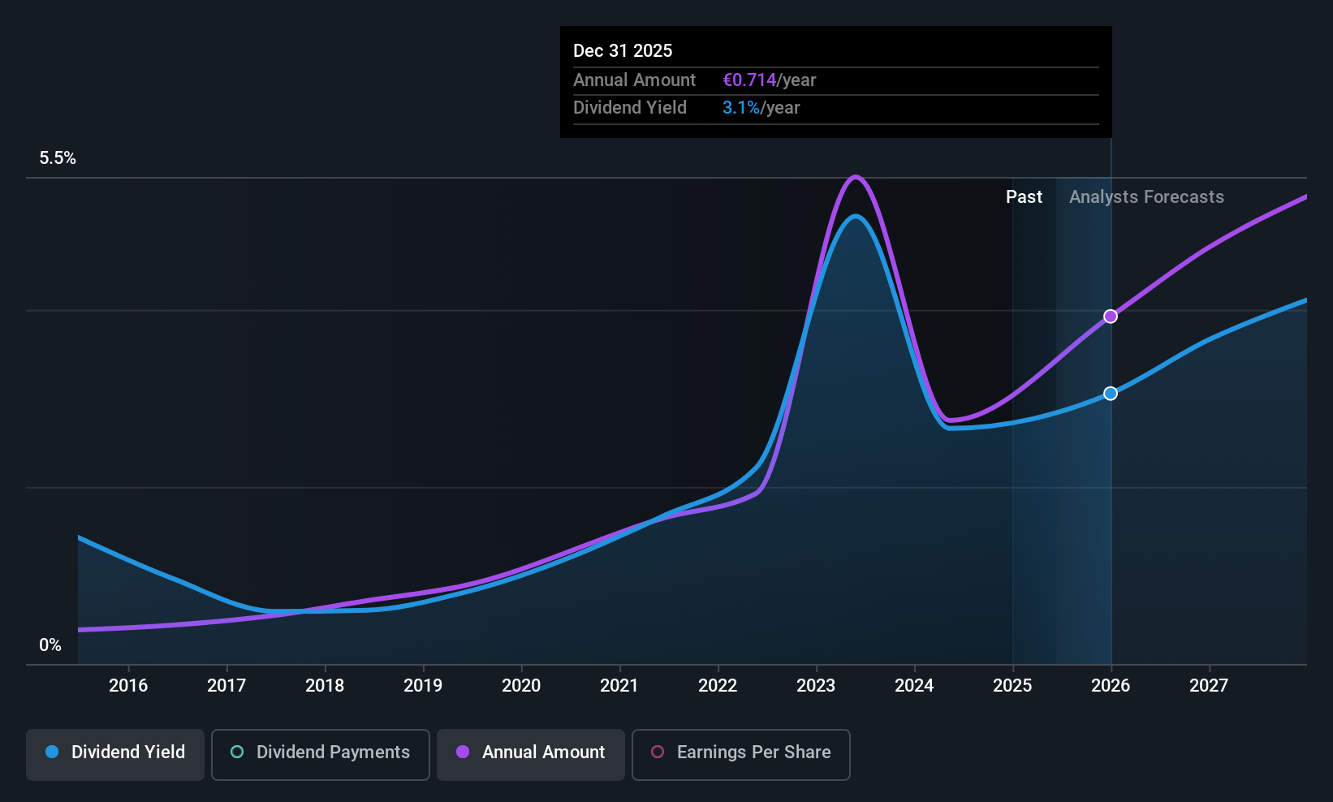Click the tooltip's Annual Amount label
The width and height of the screenshot is (1333, 802).
(634, 80)
